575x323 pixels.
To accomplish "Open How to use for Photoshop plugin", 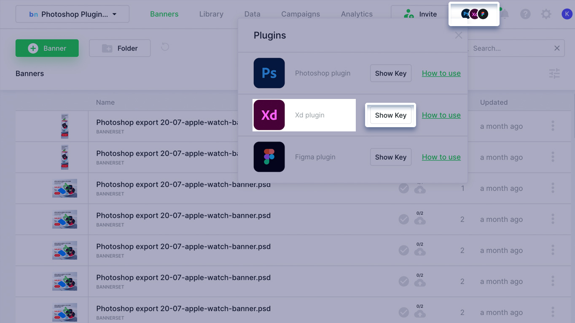I will click(441, 73).
